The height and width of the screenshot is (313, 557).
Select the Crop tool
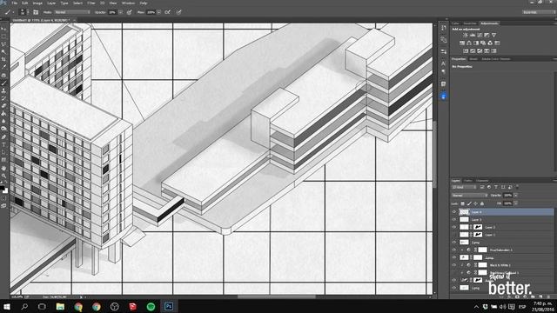3,59
